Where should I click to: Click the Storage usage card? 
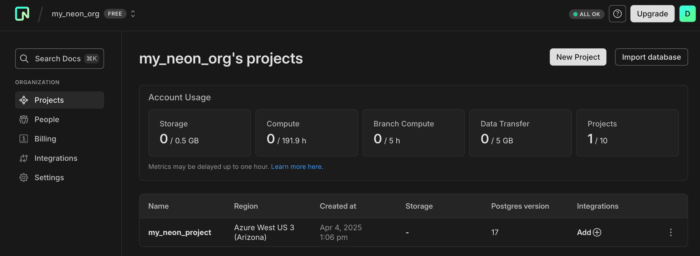click(x=199, y=133)
